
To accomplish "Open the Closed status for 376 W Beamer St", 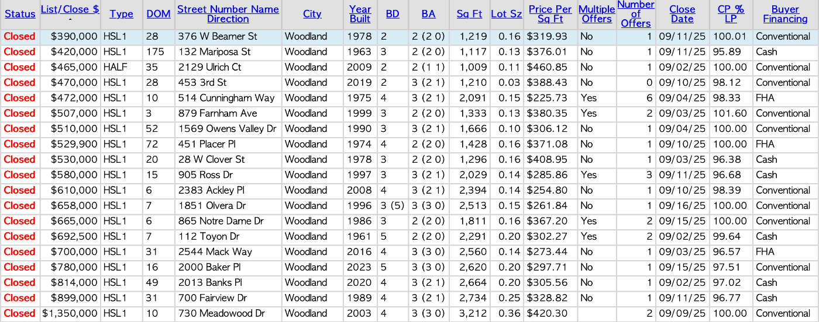I will (x=20, y=37).
